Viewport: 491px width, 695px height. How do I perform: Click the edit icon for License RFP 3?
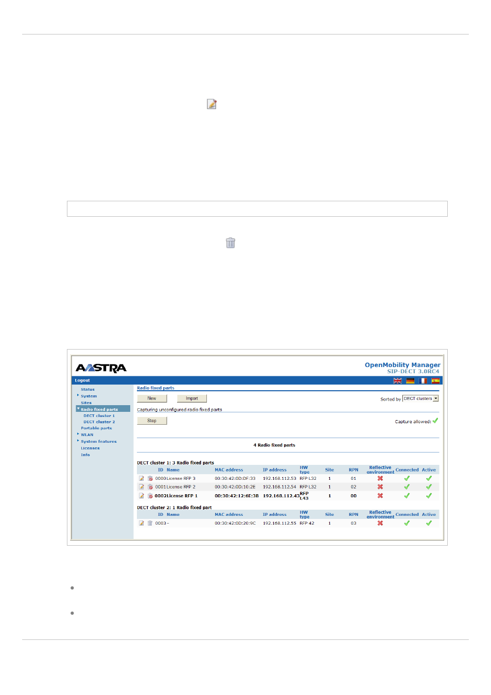pyautogui.click(x=142, y=478)
